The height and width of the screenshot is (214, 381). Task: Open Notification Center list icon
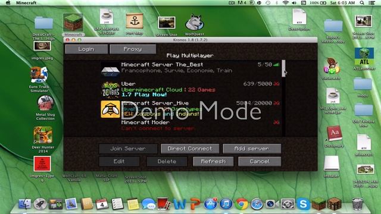click(x=371, y=2)
